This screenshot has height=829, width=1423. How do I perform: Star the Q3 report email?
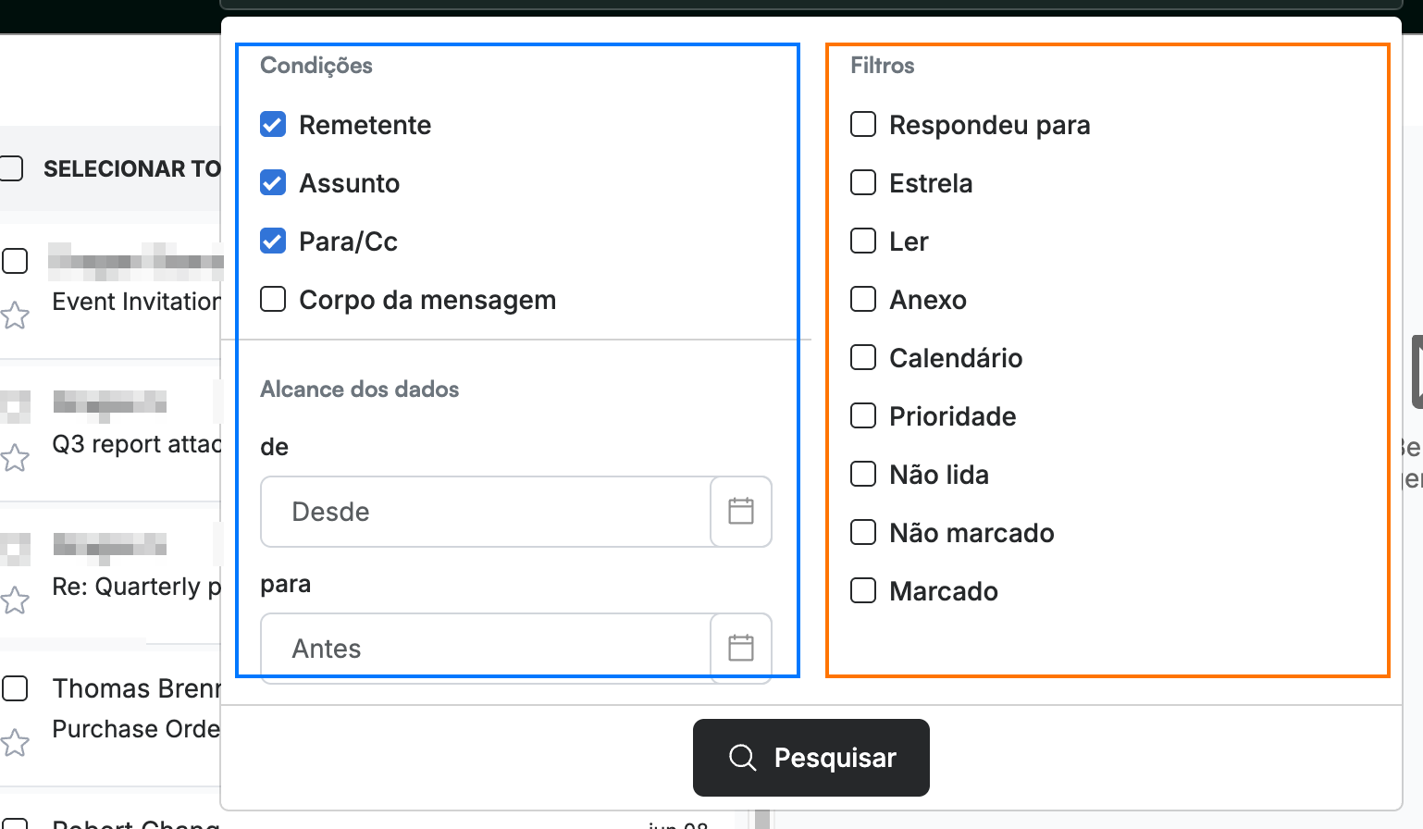[x=15, y=458]
